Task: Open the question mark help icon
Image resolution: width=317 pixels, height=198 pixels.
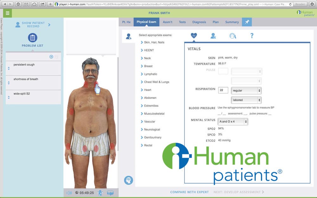Action: [252, 35]
